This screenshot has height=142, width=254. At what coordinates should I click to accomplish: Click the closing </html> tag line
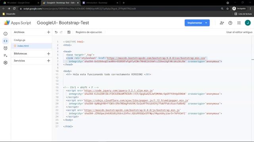68,126
